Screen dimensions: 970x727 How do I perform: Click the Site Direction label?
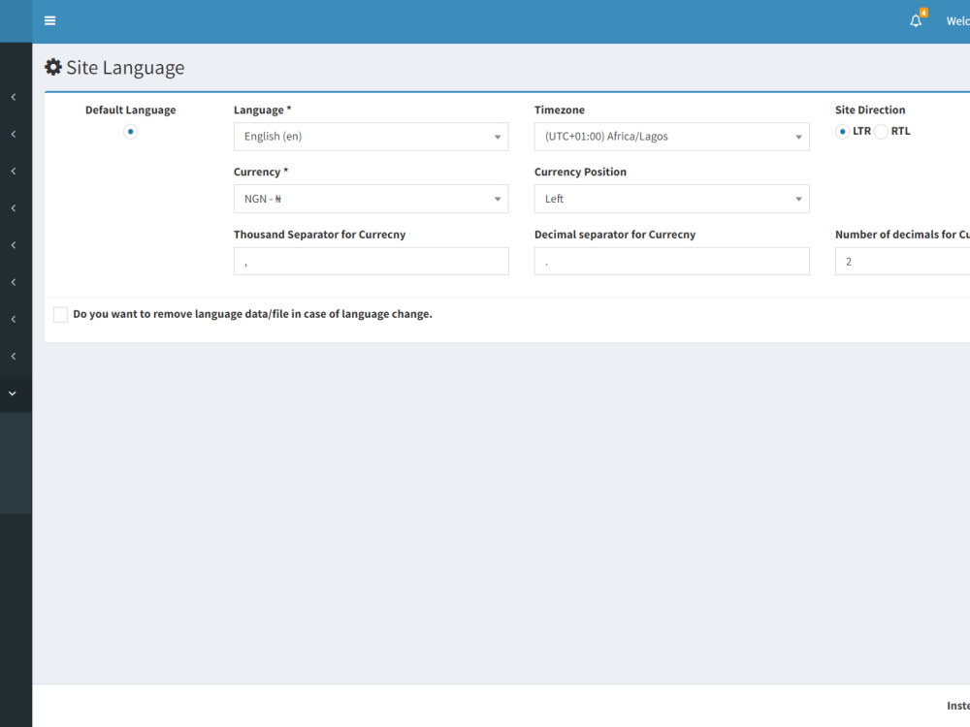pos(870,111)
